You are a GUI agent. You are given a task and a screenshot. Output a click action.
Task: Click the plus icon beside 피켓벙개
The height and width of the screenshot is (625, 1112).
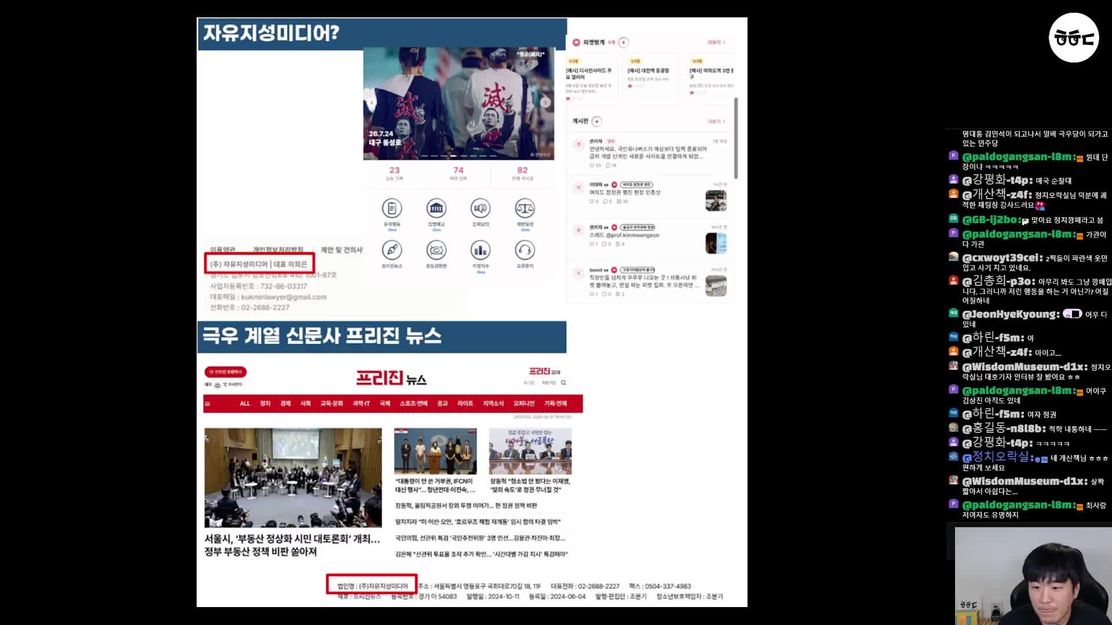point(623,42)
